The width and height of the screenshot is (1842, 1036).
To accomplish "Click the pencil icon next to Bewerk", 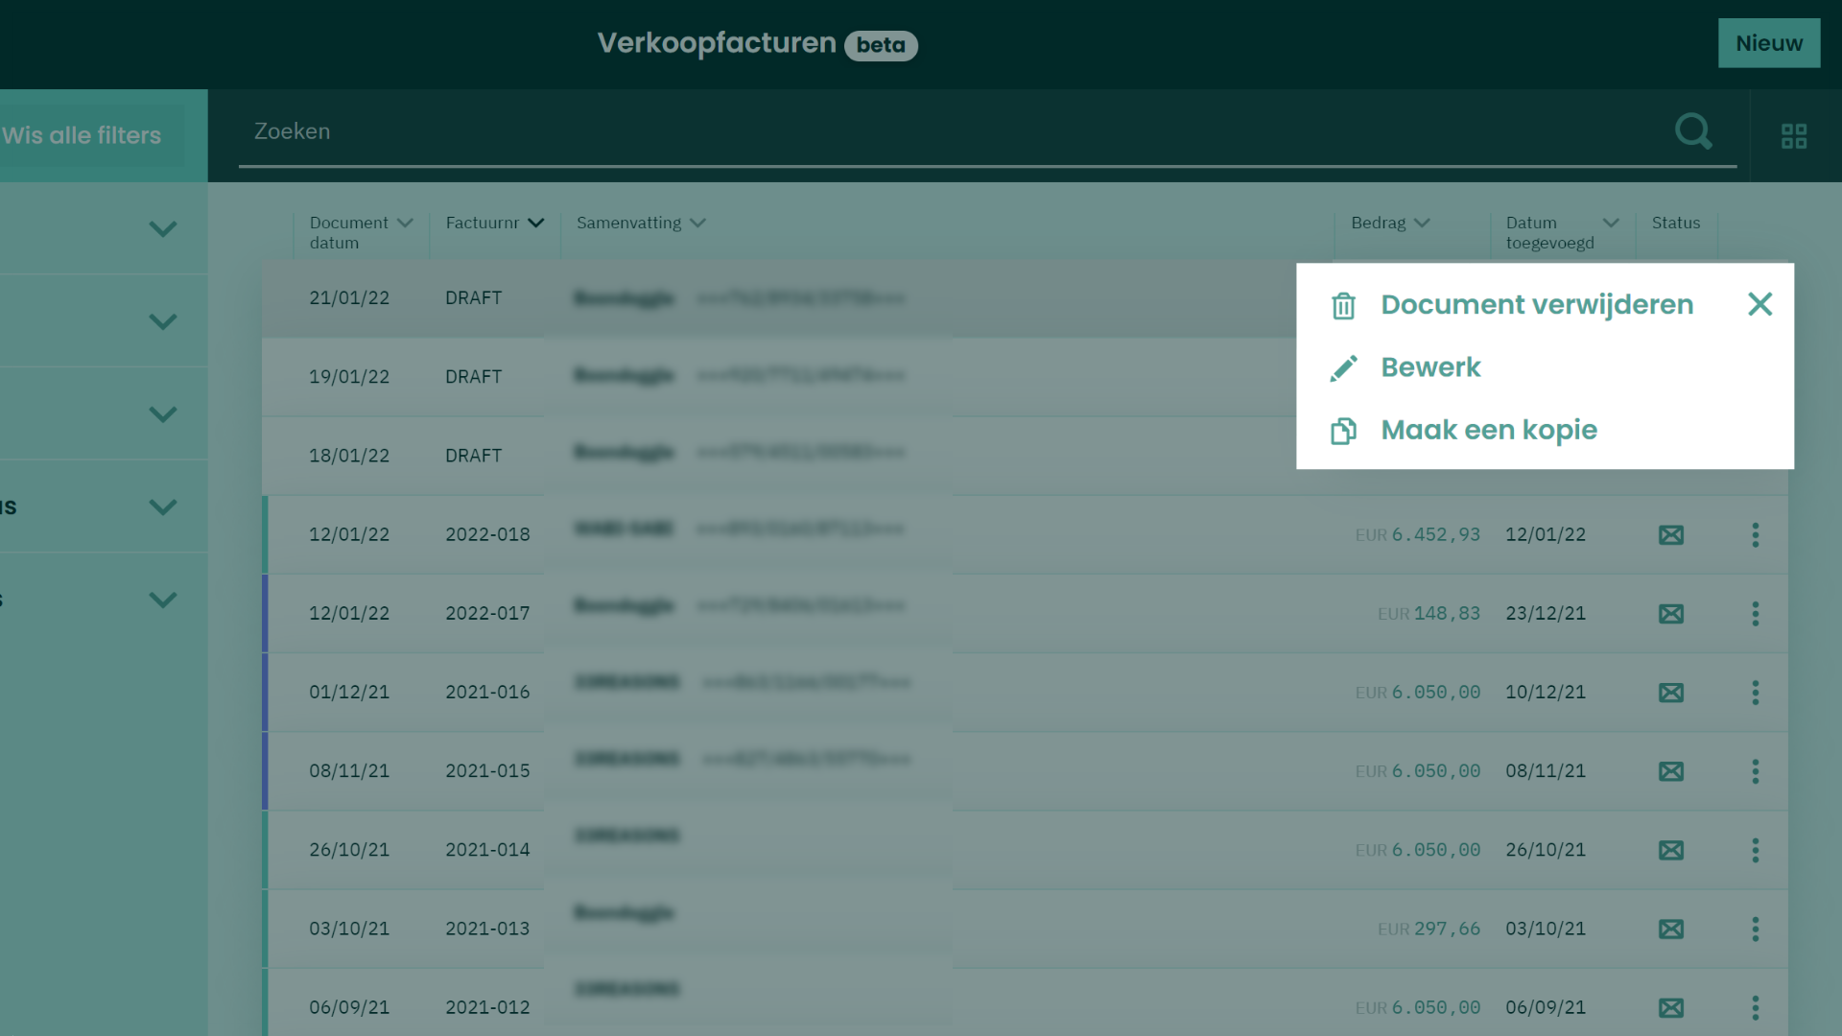I will pos(1343,368).
